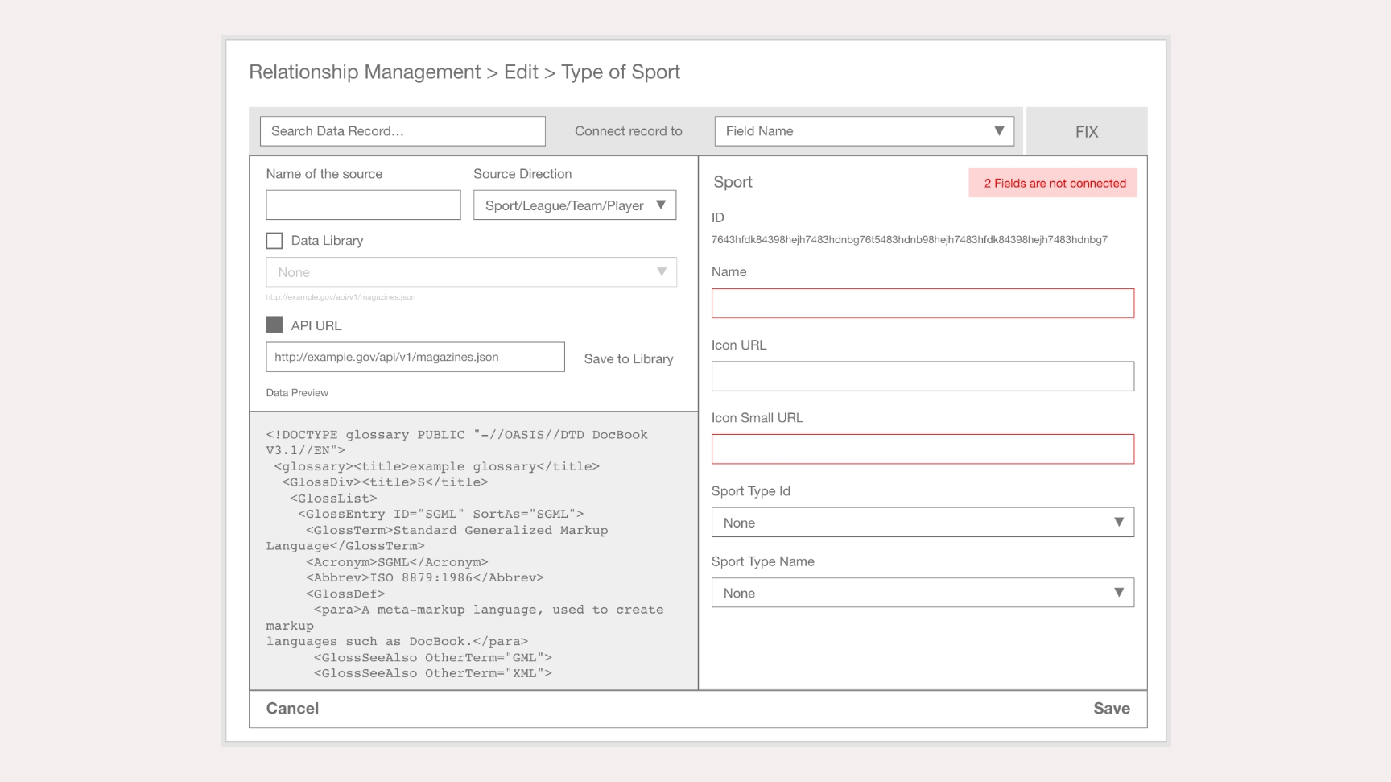Click the Search Data Record field
Viewport: 1391px width, 782px height.
402,131
